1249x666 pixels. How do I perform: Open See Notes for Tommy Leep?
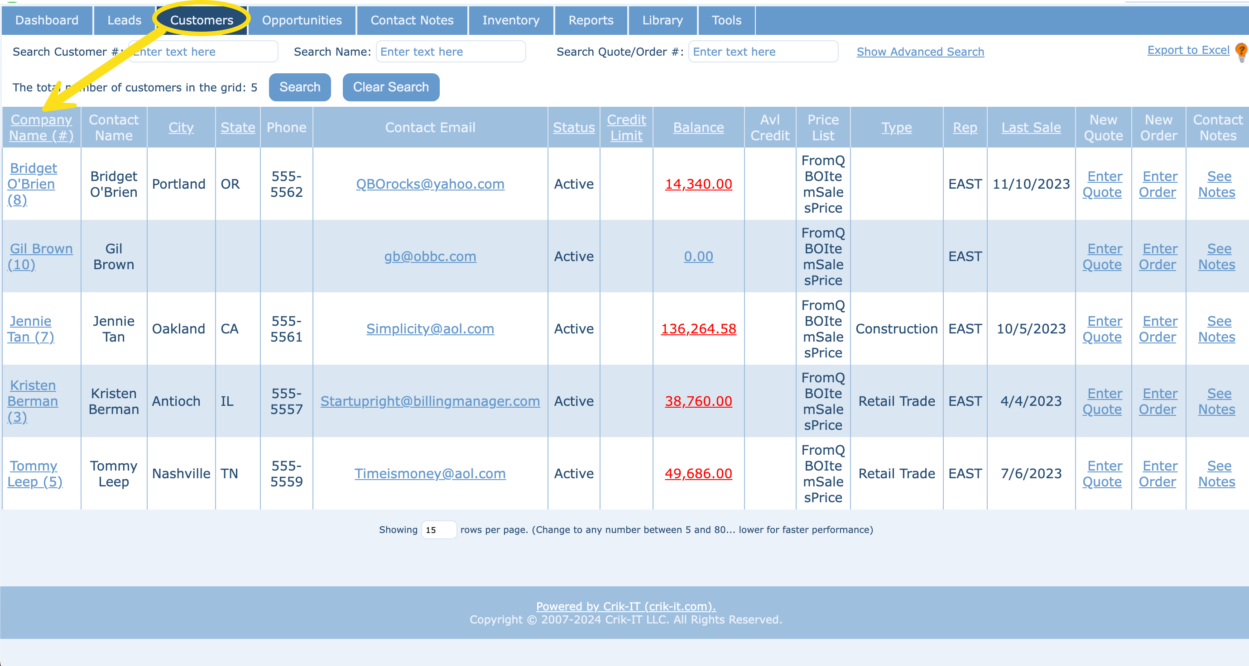1216,473
